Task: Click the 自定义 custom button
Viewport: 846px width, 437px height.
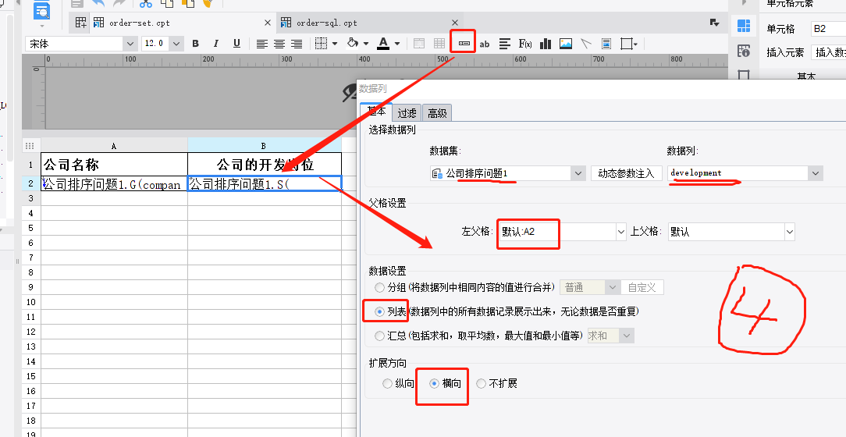Action: click(x=642, y=287)
